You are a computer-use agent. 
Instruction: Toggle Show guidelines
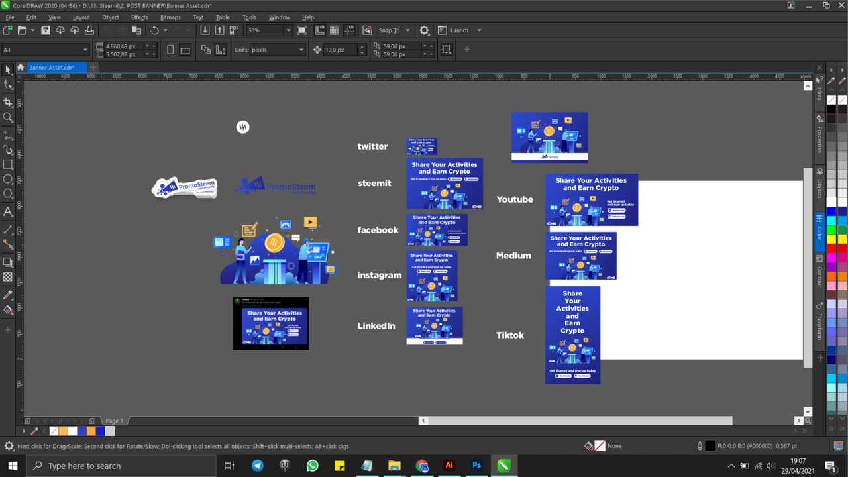[x=349, y=30]
